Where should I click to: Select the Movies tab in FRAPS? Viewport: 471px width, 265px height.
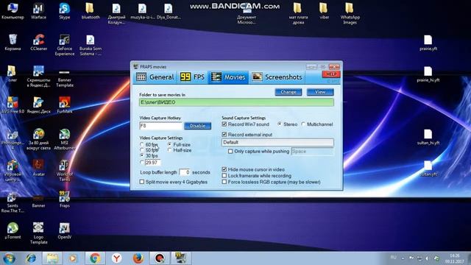228,77
